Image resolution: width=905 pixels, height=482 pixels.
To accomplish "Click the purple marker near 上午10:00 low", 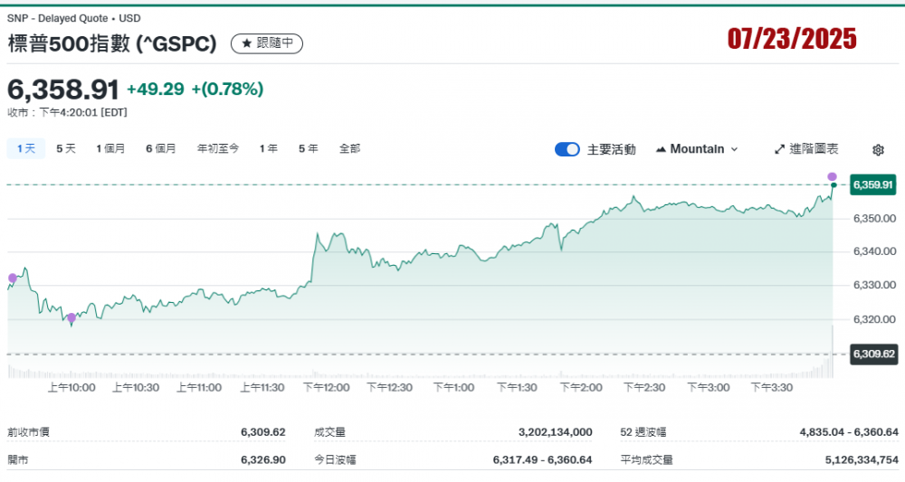I will pos(71,317).
